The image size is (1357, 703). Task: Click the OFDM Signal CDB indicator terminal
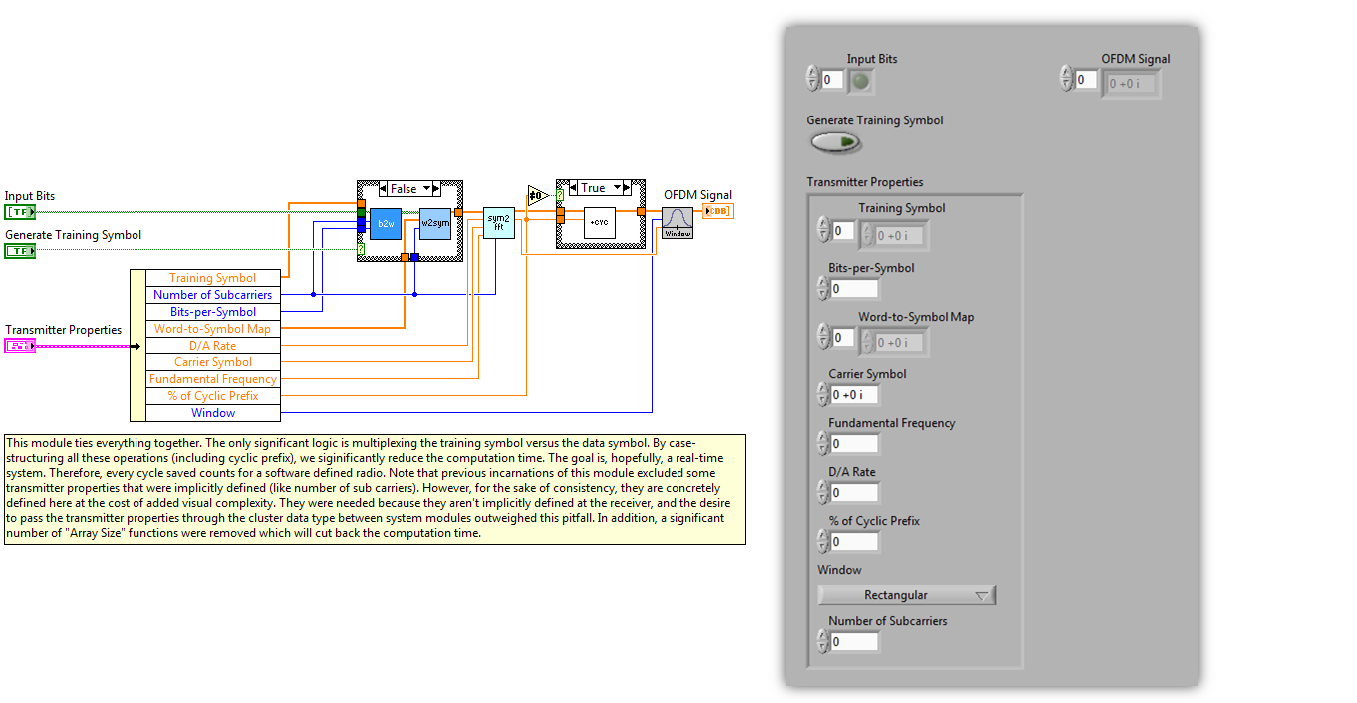[x=717, y=211]
